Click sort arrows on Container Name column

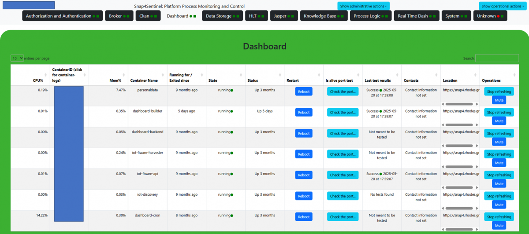[164, 75]
